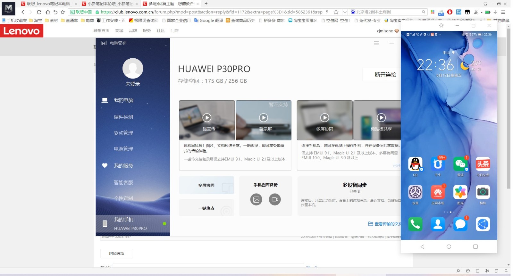Select 我的手机 HUAWEI P30PRO in the sidebar
This screenshot has width=513, height=276.
[x=133, y=224]
